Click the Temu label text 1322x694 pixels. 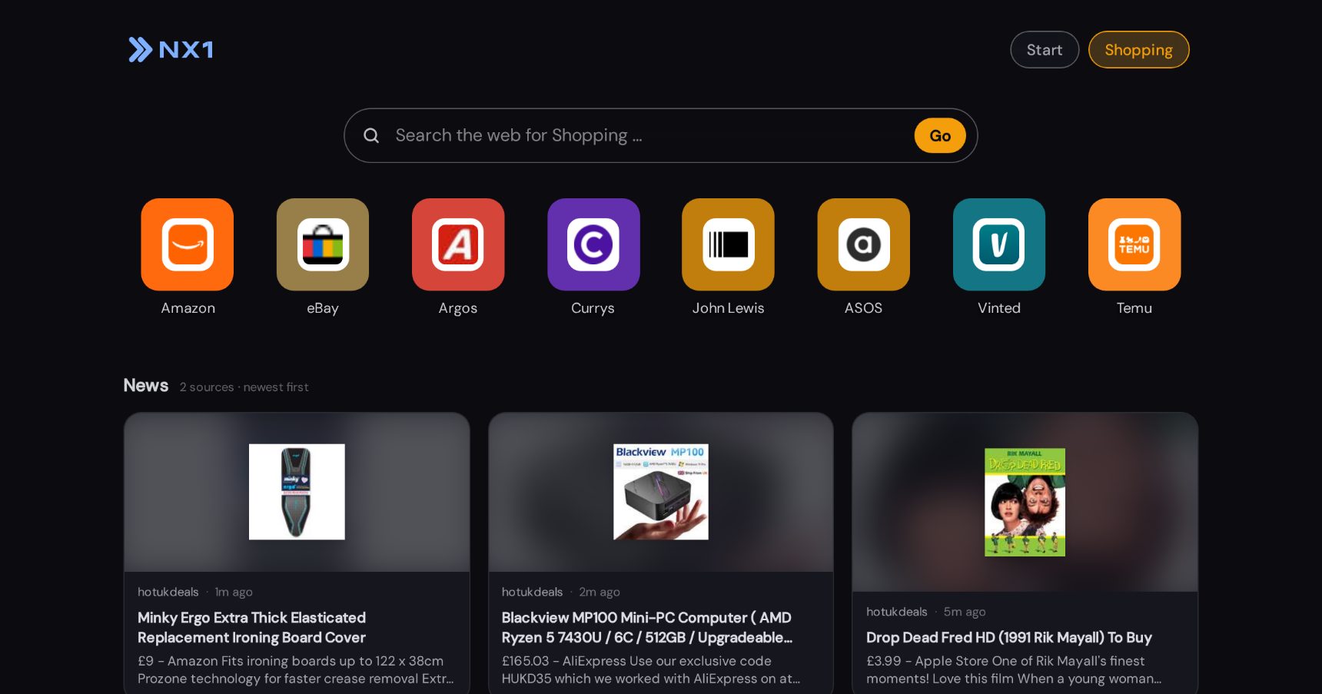[x=1134, y=308]
